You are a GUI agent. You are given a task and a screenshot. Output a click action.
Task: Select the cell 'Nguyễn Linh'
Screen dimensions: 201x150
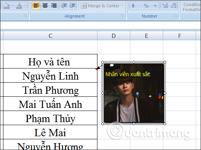click(50, 75)
